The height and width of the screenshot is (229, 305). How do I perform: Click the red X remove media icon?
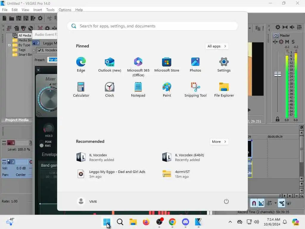click(40, 28)
